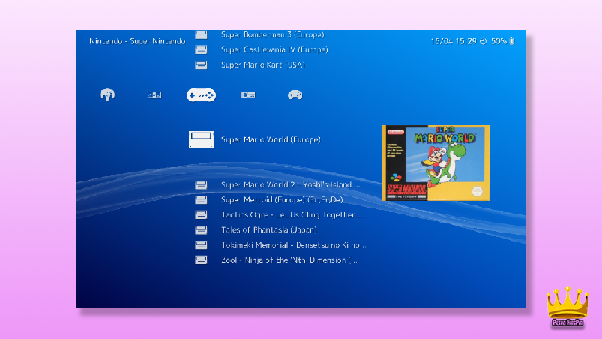Open Super Bomberman 3 (Europe)
Image resolution: width=602 pixels, height=339 pixels.
tap(273, 34)
